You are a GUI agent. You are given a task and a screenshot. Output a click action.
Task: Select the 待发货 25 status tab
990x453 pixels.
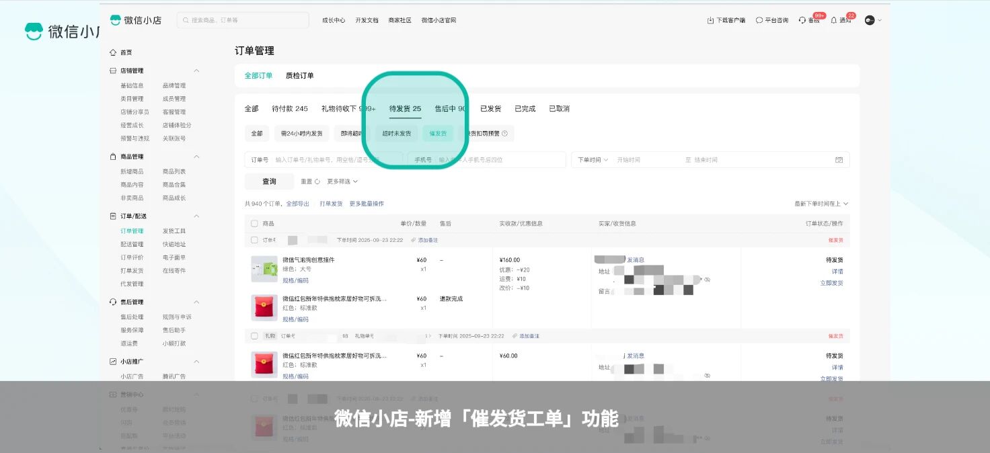coord(405,109)
